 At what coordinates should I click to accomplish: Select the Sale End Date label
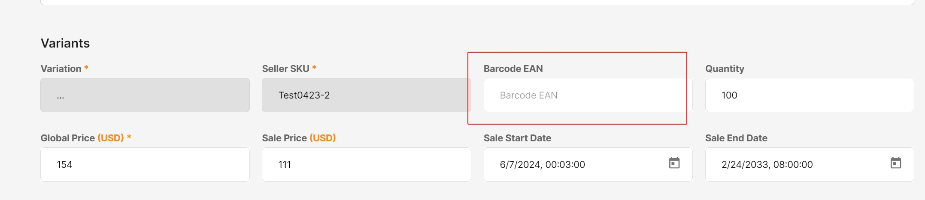click(736, 138)
